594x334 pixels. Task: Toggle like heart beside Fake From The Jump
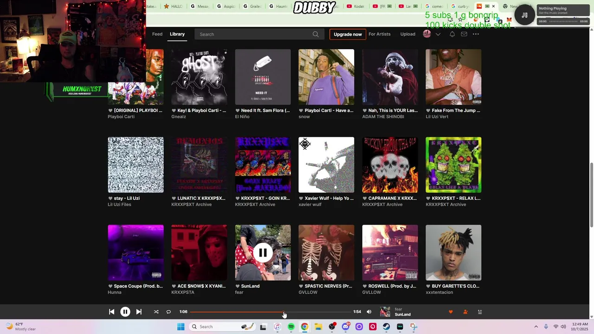pyautogui.click(x=428, y=110)
